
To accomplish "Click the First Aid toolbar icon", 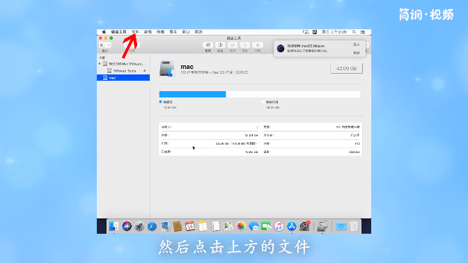I will point(208,45).
